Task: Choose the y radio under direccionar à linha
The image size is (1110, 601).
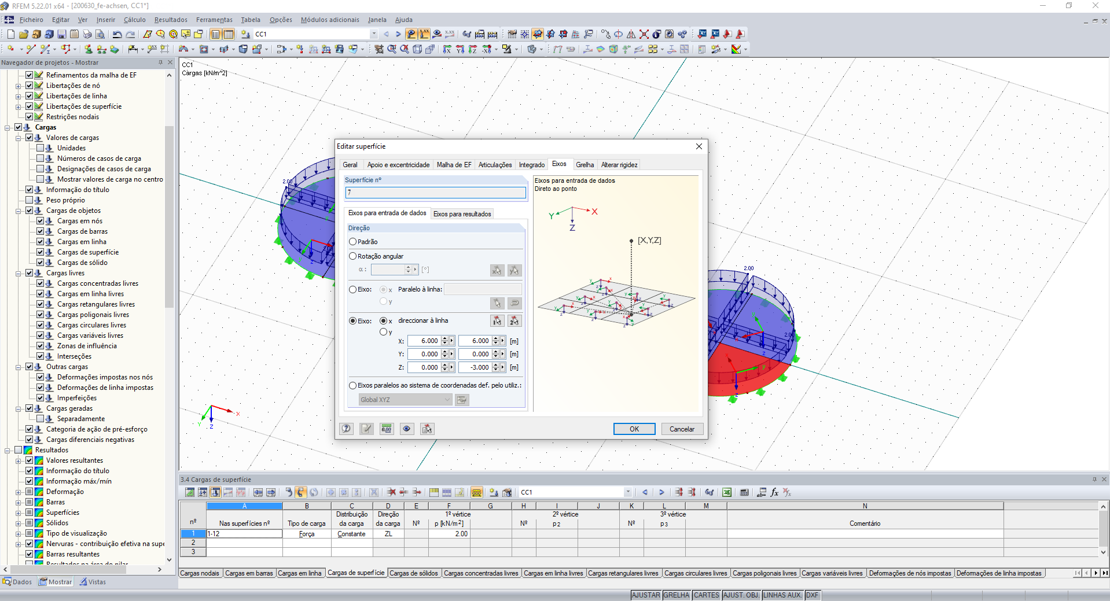Action: point(383,332)
